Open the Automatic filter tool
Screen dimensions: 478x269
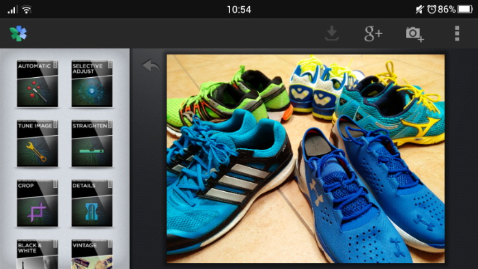37,83
